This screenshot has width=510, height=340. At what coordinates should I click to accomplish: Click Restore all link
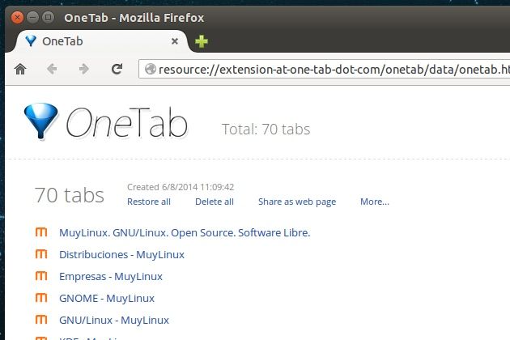(149, 202)
